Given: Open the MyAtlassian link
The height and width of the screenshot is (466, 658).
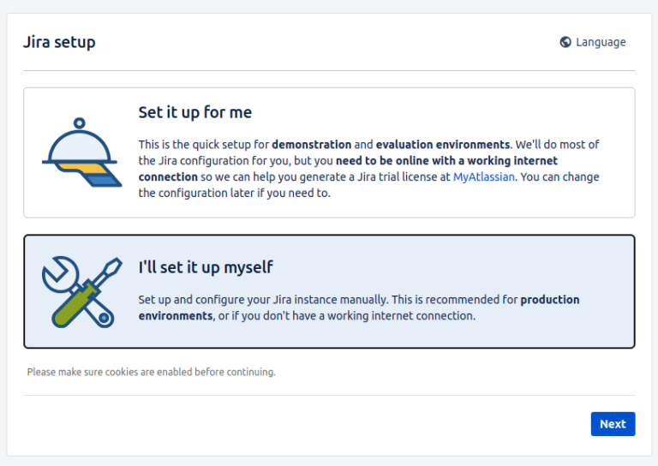Looking at the screenshot, I should coord(484,176).
